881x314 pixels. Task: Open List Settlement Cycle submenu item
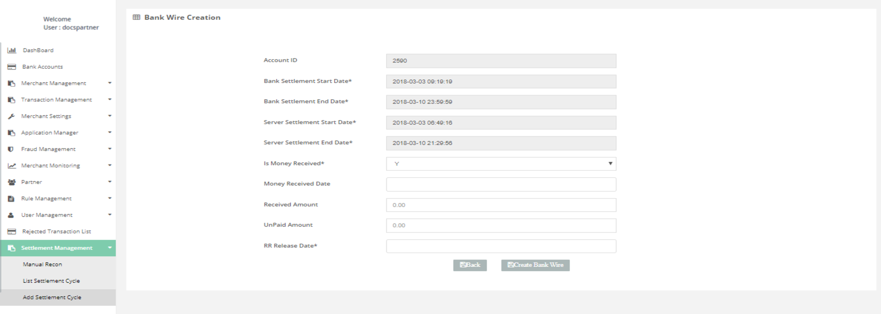[x=51, y=281]
